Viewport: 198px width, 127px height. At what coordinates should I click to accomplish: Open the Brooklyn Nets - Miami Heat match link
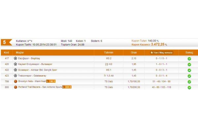tap(32, 81)
